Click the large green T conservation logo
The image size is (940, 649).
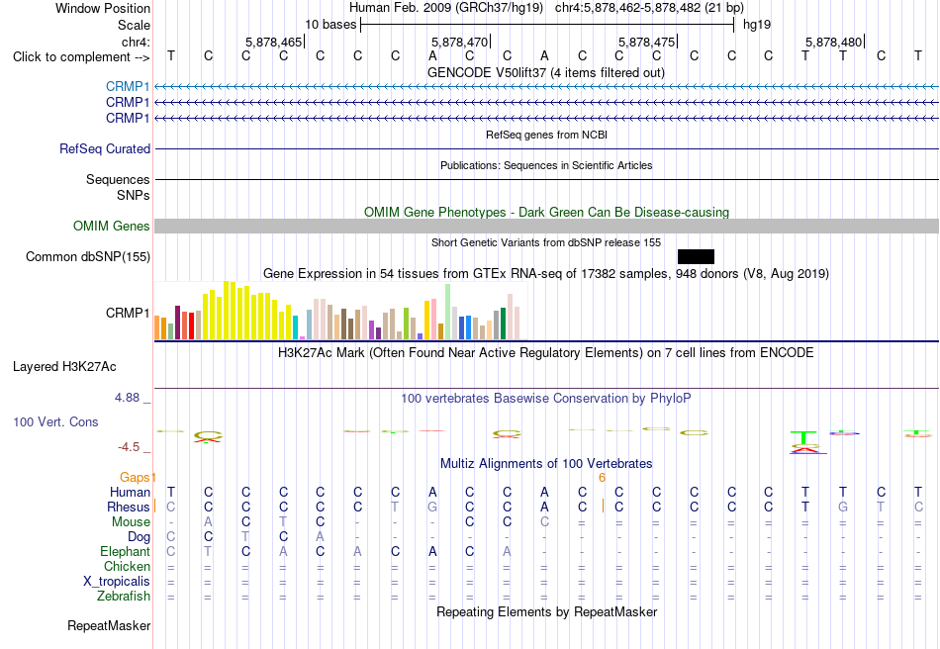click(803, 438)
